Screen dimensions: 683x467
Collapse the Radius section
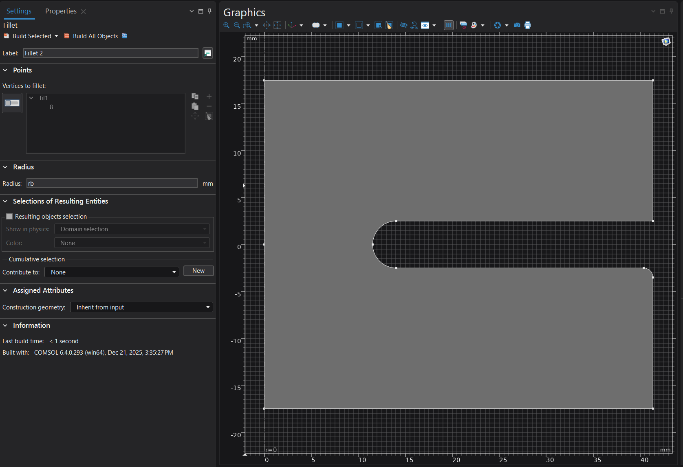tap(5, 167)
